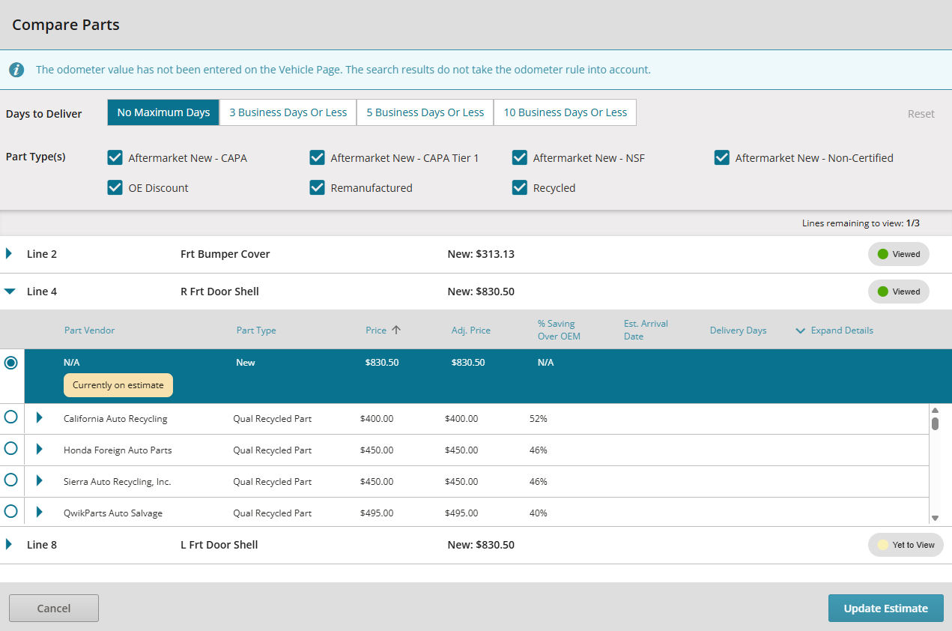Screen dimensions: 952x631
Task: Choose 10 Business Days Or Less option
Action: coord(565,112)
